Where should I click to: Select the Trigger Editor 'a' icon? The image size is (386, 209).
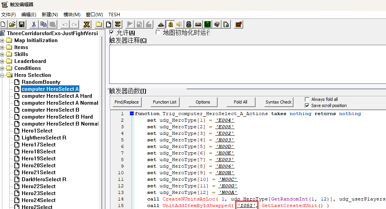(x=170, y=24)
